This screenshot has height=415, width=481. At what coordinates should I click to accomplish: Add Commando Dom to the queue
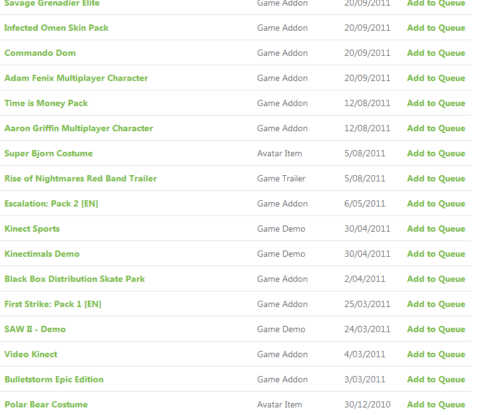click(436, 53)
